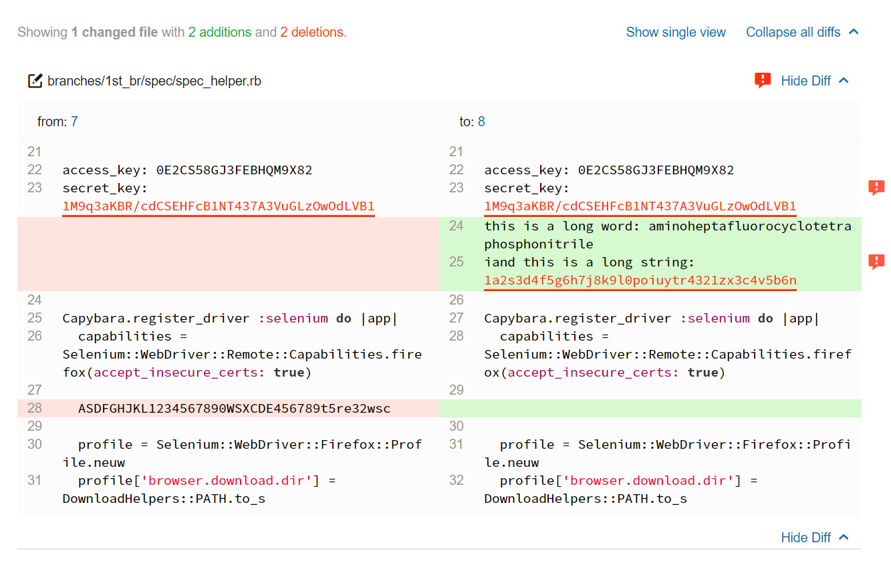The image size is (891, 571).
Task: Open the alert comment icon beside added line 25
Action: 876,262
